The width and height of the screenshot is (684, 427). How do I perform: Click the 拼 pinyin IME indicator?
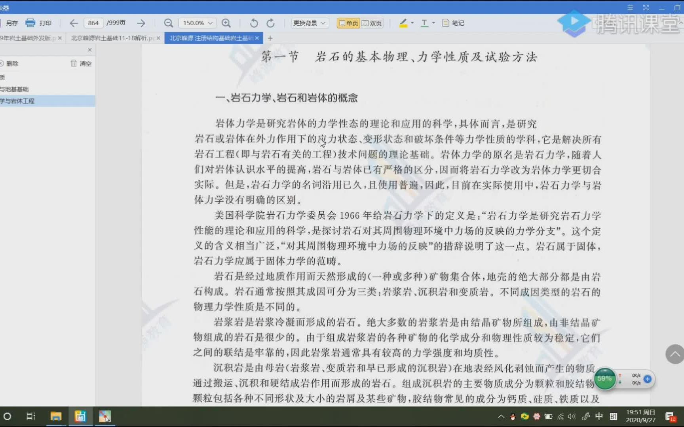click(613, 416)
